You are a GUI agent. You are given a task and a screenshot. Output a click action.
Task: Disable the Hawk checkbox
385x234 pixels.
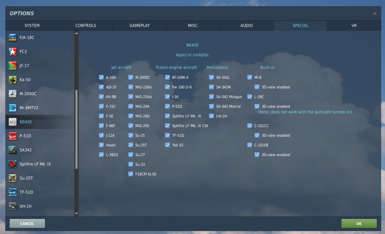[101, 145]
